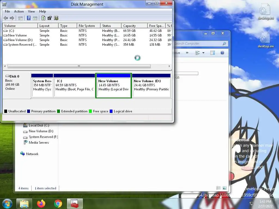Click the dark green Extended partition legend swatch
Image resolution: width=279 pixels, height=209 pixels.
click(58, 111)
